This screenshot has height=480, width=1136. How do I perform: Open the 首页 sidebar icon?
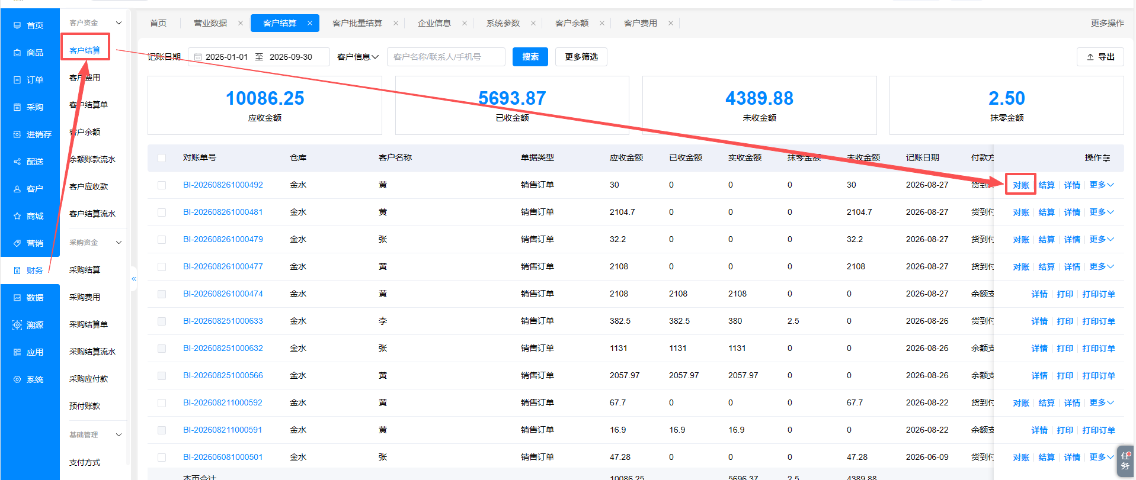click(17, 25)
